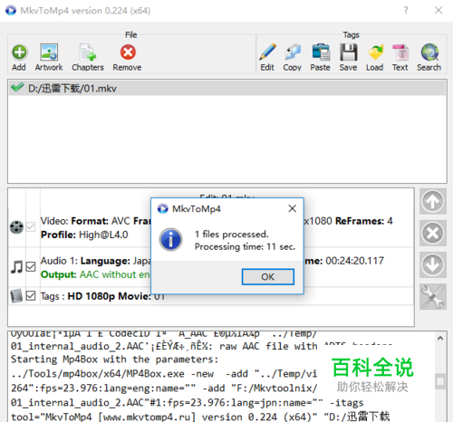Open settings via wrench and screwdriver icon

[433, 296]
